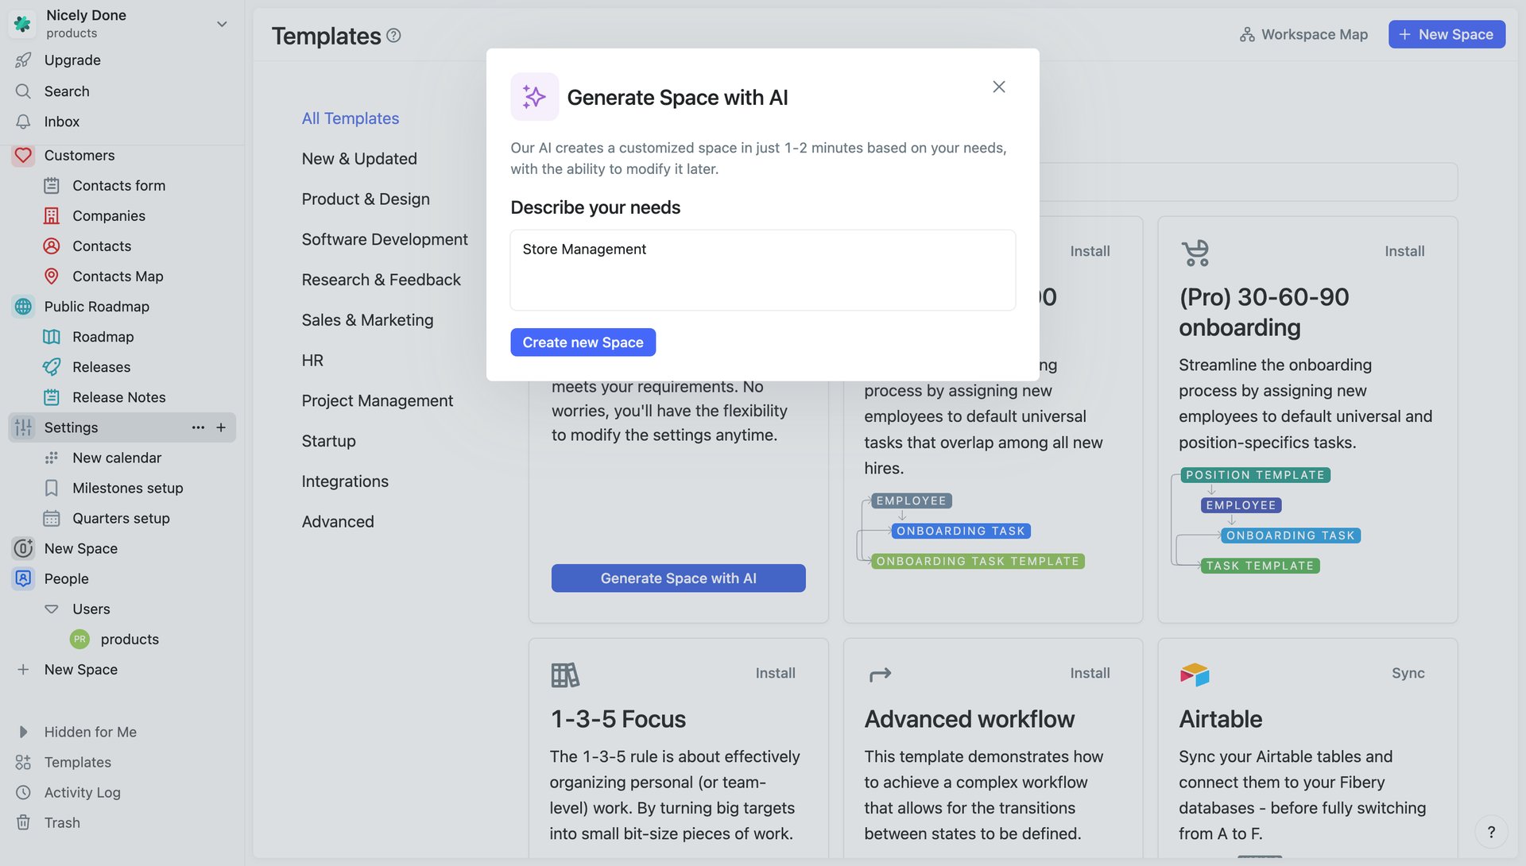Click the Releases rocket icon
The width and height of the screenshot is (1526, 866).
point(52,366)
